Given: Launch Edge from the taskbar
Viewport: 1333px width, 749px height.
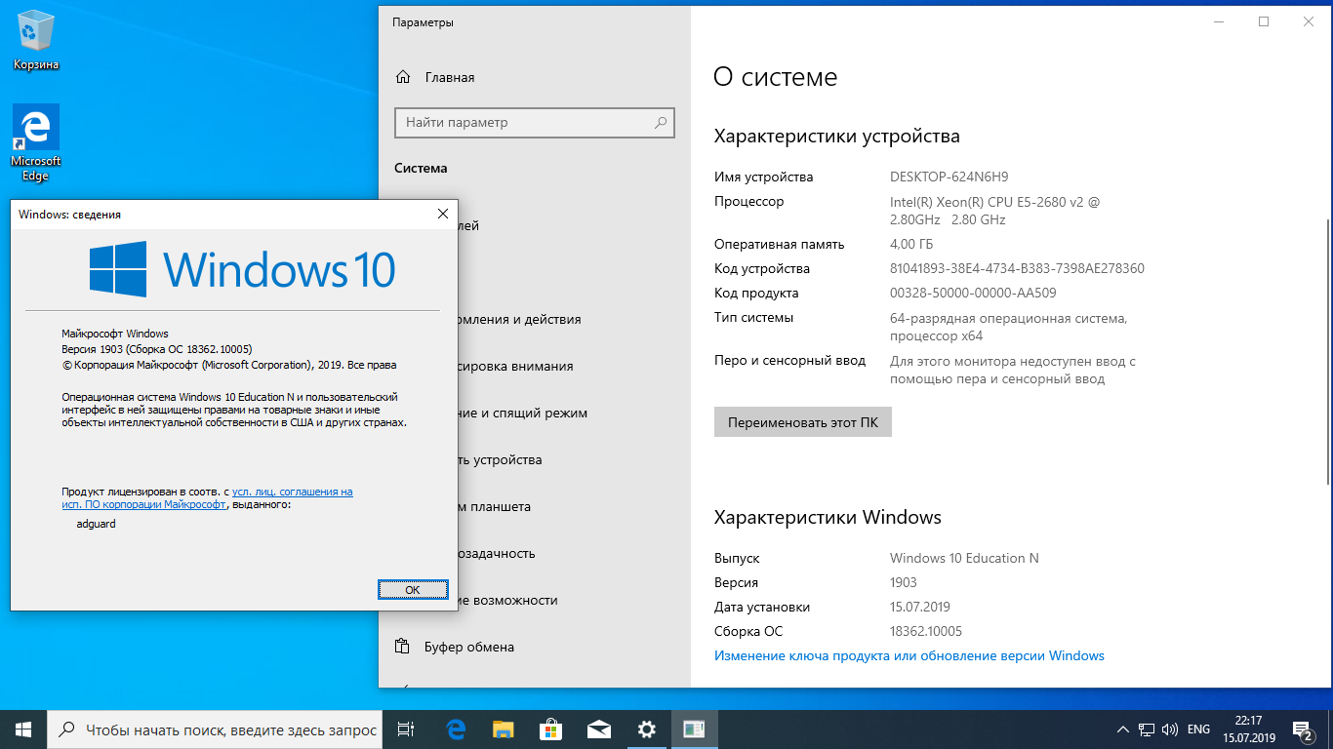Looking at the screenshot, I should point(455,729).
